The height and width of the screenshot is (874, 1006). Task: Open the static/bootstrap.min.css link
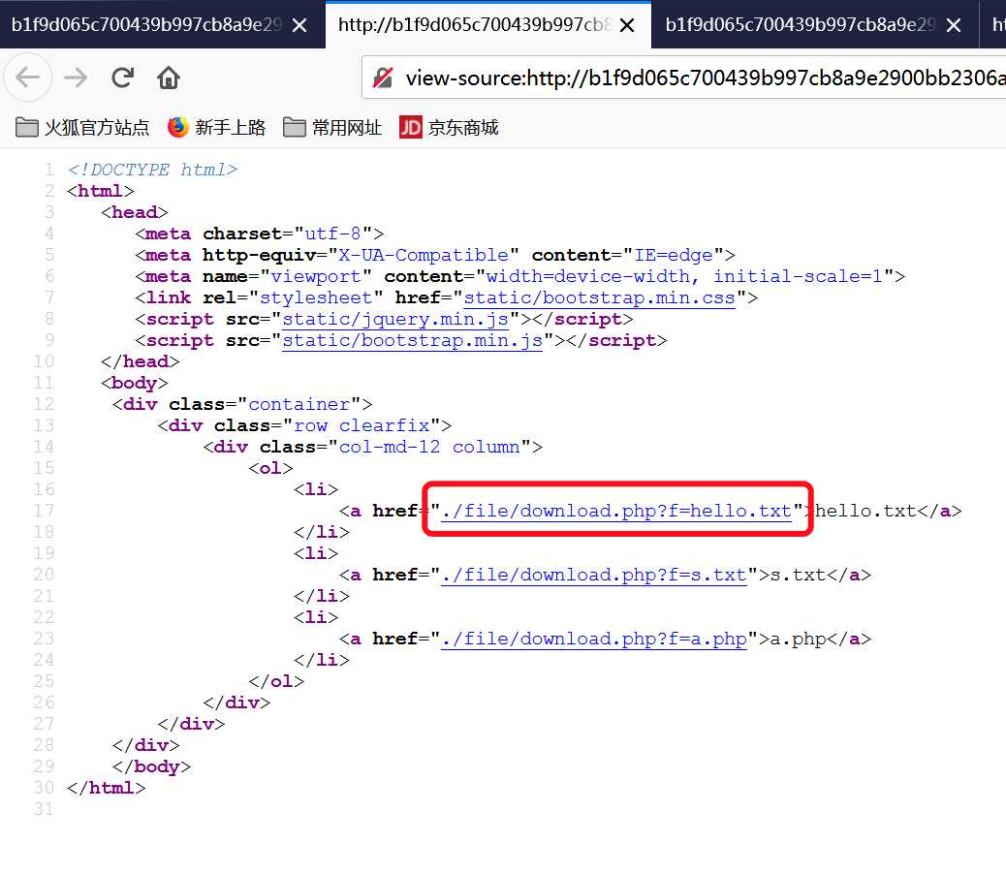tap(599, 297)
